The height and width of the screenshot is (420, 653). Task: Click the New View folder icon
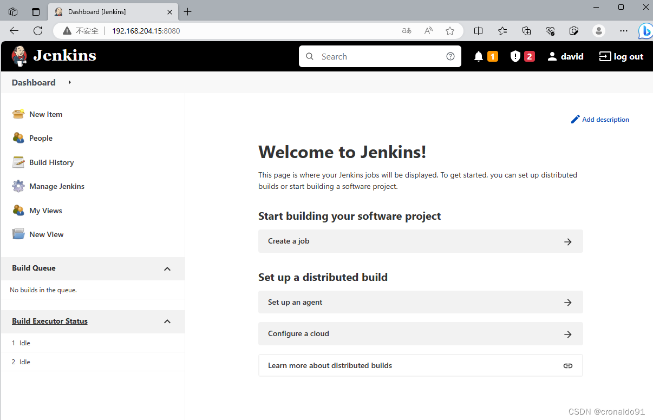(18, 234)
